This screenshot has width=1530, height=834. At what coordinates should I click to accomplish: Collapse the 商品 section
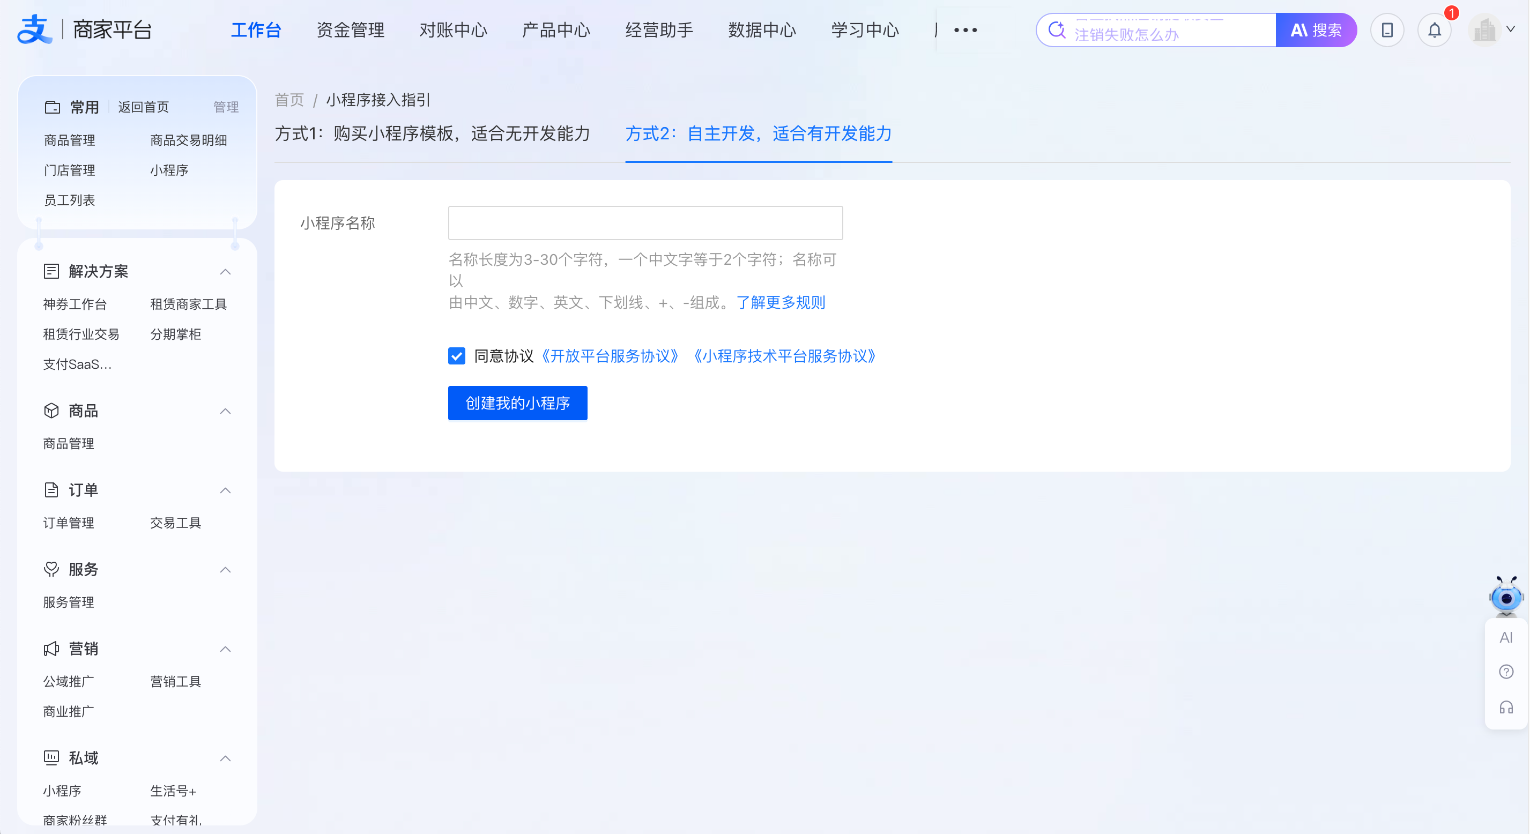[225, 411]
